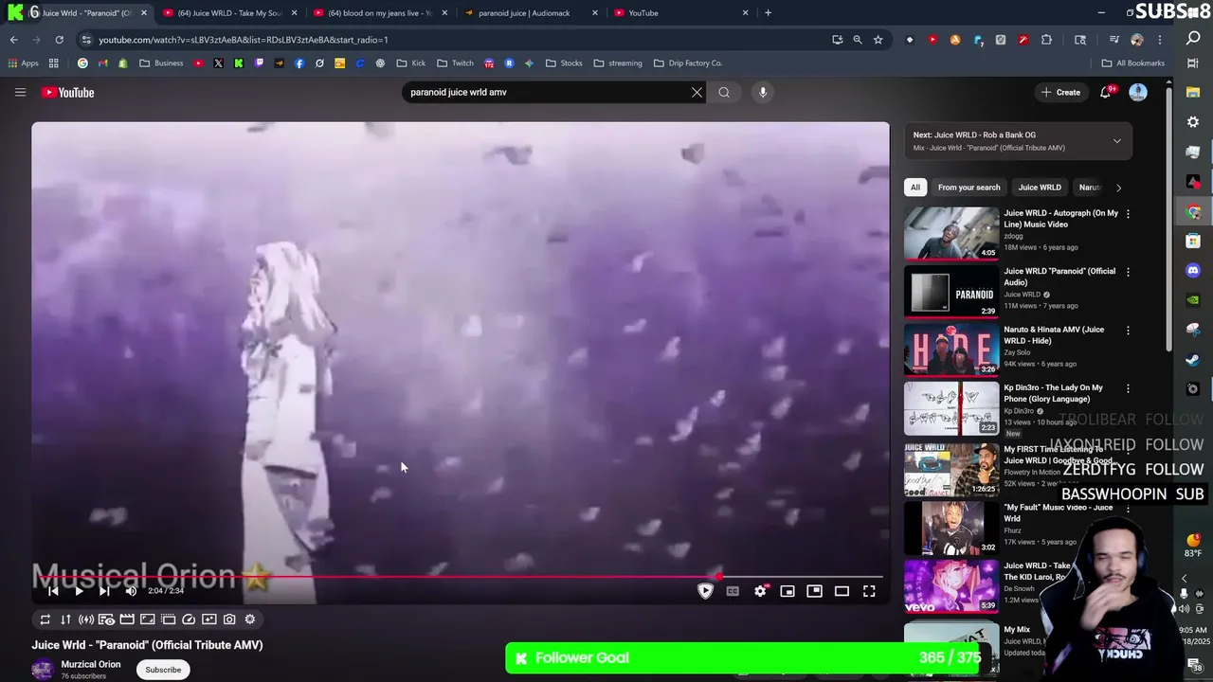The width and height of the screenshot is (1213, 682).
Task: Go to the YouTube home logo
Action: [68, 92]
